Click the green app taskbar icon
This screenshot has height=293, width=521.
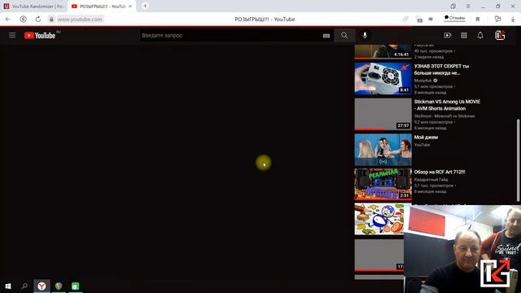(x=76, y=286)
